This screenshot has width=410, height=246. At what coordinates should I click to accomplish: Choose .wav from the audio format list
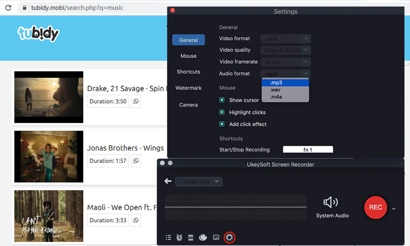tap(285, 90)
